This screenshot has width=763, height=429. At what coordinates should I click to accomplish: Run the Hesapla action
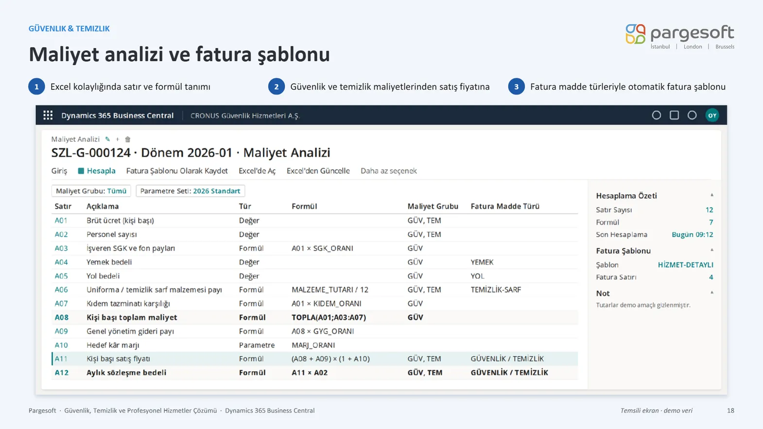tap(101, 171)
